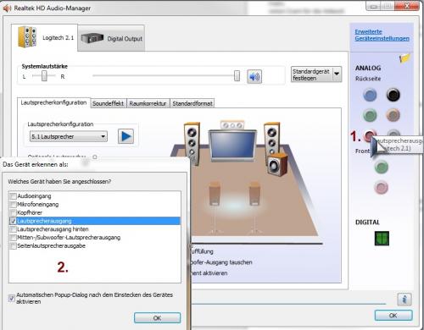Switch to the Digital Output device tab
Image resolution: width=424 pixels, height=330 pixels.
[111, 38]
